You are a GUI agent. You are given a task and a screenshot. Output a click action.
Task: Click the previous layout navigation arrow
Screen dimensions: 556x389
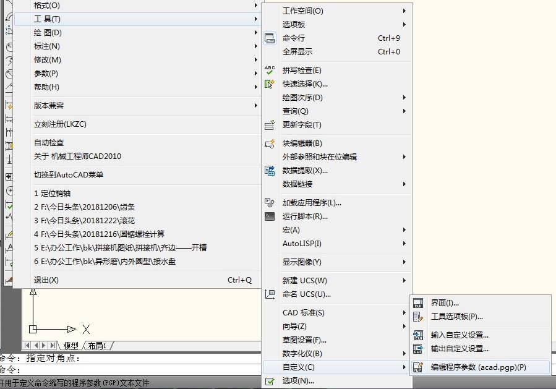35,345
